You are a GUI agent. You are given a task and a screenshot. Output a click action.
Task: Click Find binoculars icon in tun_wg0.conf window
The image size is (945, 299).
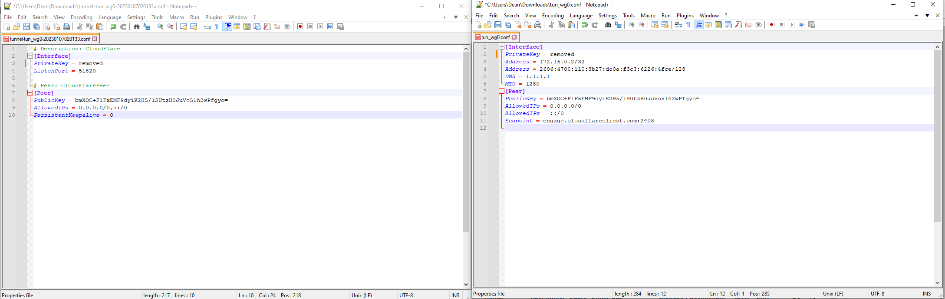[608, 25]
